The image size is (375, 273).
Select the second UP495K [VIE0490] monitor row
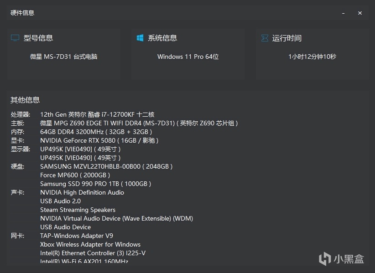[x=80, y=158]
